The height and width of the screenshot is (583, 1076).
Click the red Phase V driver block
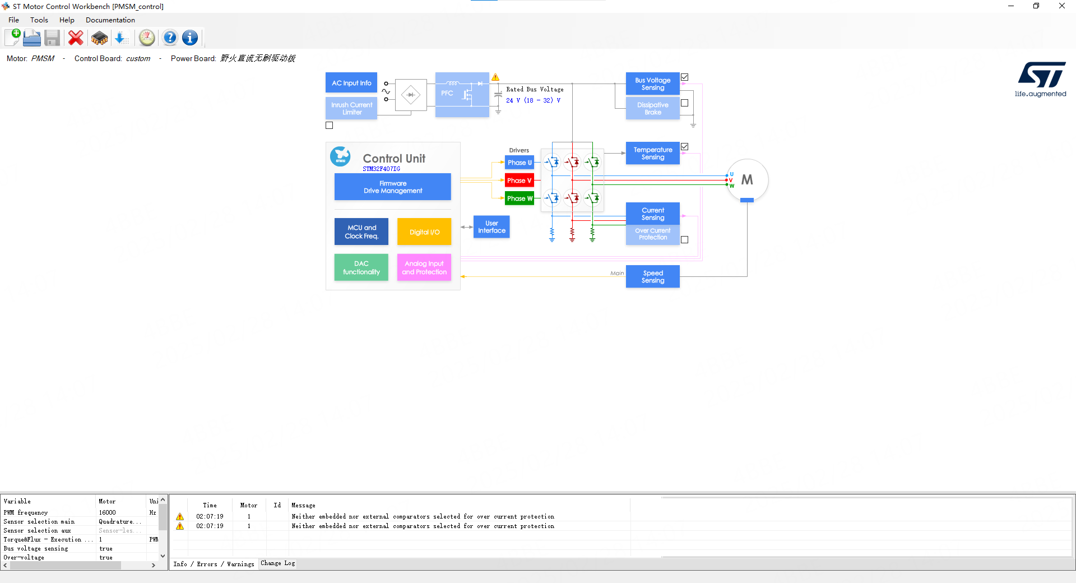click(520, 181)
